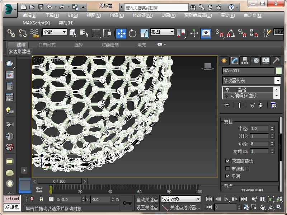Toggle the Angle Snap icon
The width and height of the screenshot is (287, 215).
pos(231,33)
